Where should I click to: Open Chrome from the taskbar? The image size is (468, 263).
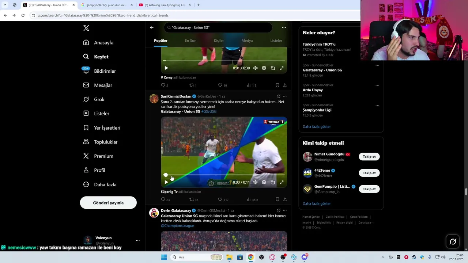point(250,257)
